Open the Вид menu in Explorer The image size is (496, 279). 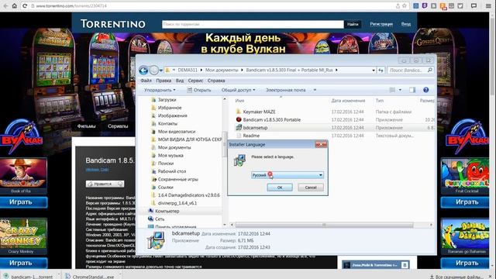coord(180,81)
